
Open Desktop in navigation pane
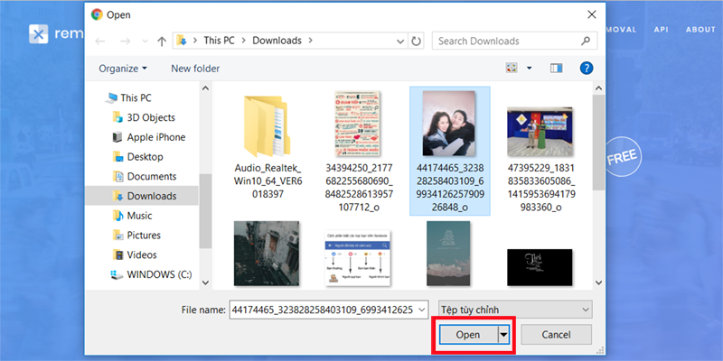pos(138,156)
